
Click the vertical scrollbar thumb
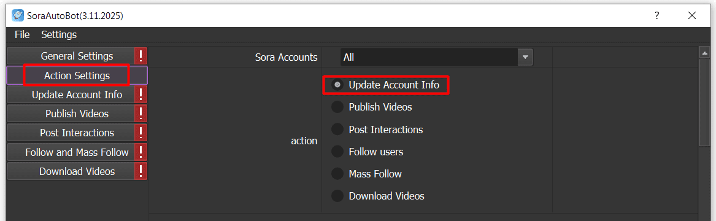click(704, 103)
